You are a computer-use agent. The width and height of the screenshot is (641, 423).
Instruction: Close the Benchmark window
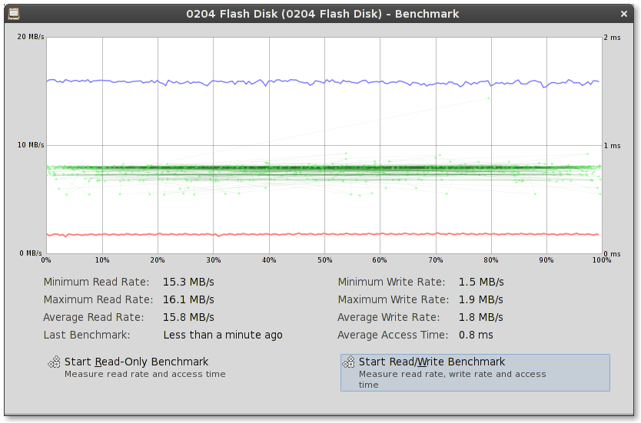624,14
